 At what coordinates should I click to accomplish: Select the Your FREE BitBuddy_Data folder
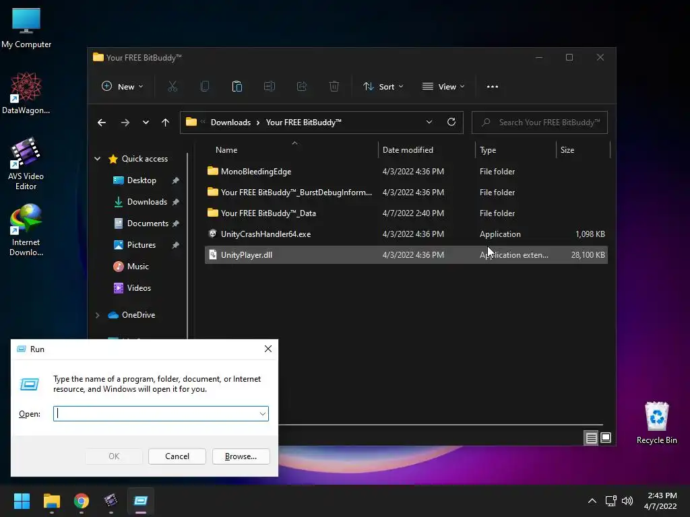coord(406,213)
